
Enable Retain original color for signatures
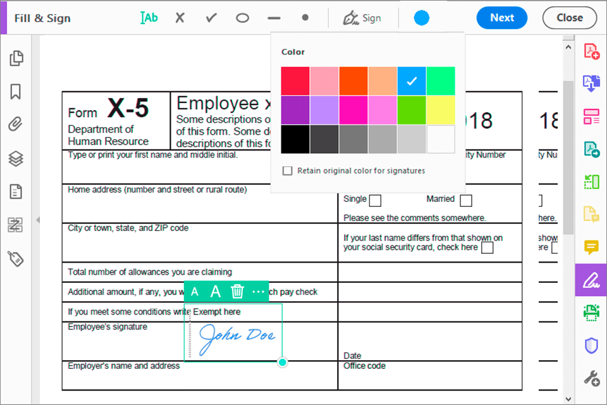click(x=287, y=170)
